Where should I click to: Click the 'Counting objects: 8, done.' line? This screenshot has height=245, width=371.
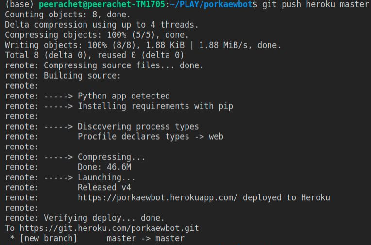(x=67, y=15)
